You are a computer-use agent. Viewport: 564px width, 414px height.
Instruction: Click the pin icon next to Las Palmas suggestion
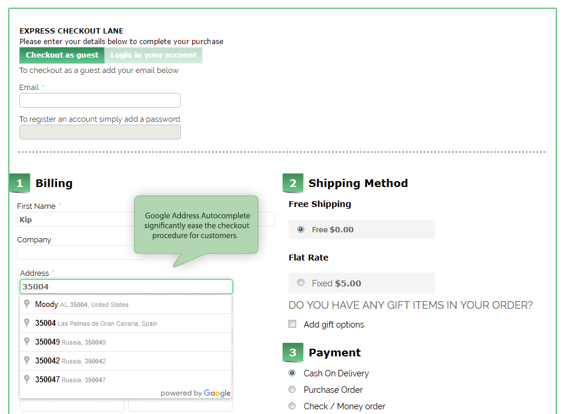point(26,323)
